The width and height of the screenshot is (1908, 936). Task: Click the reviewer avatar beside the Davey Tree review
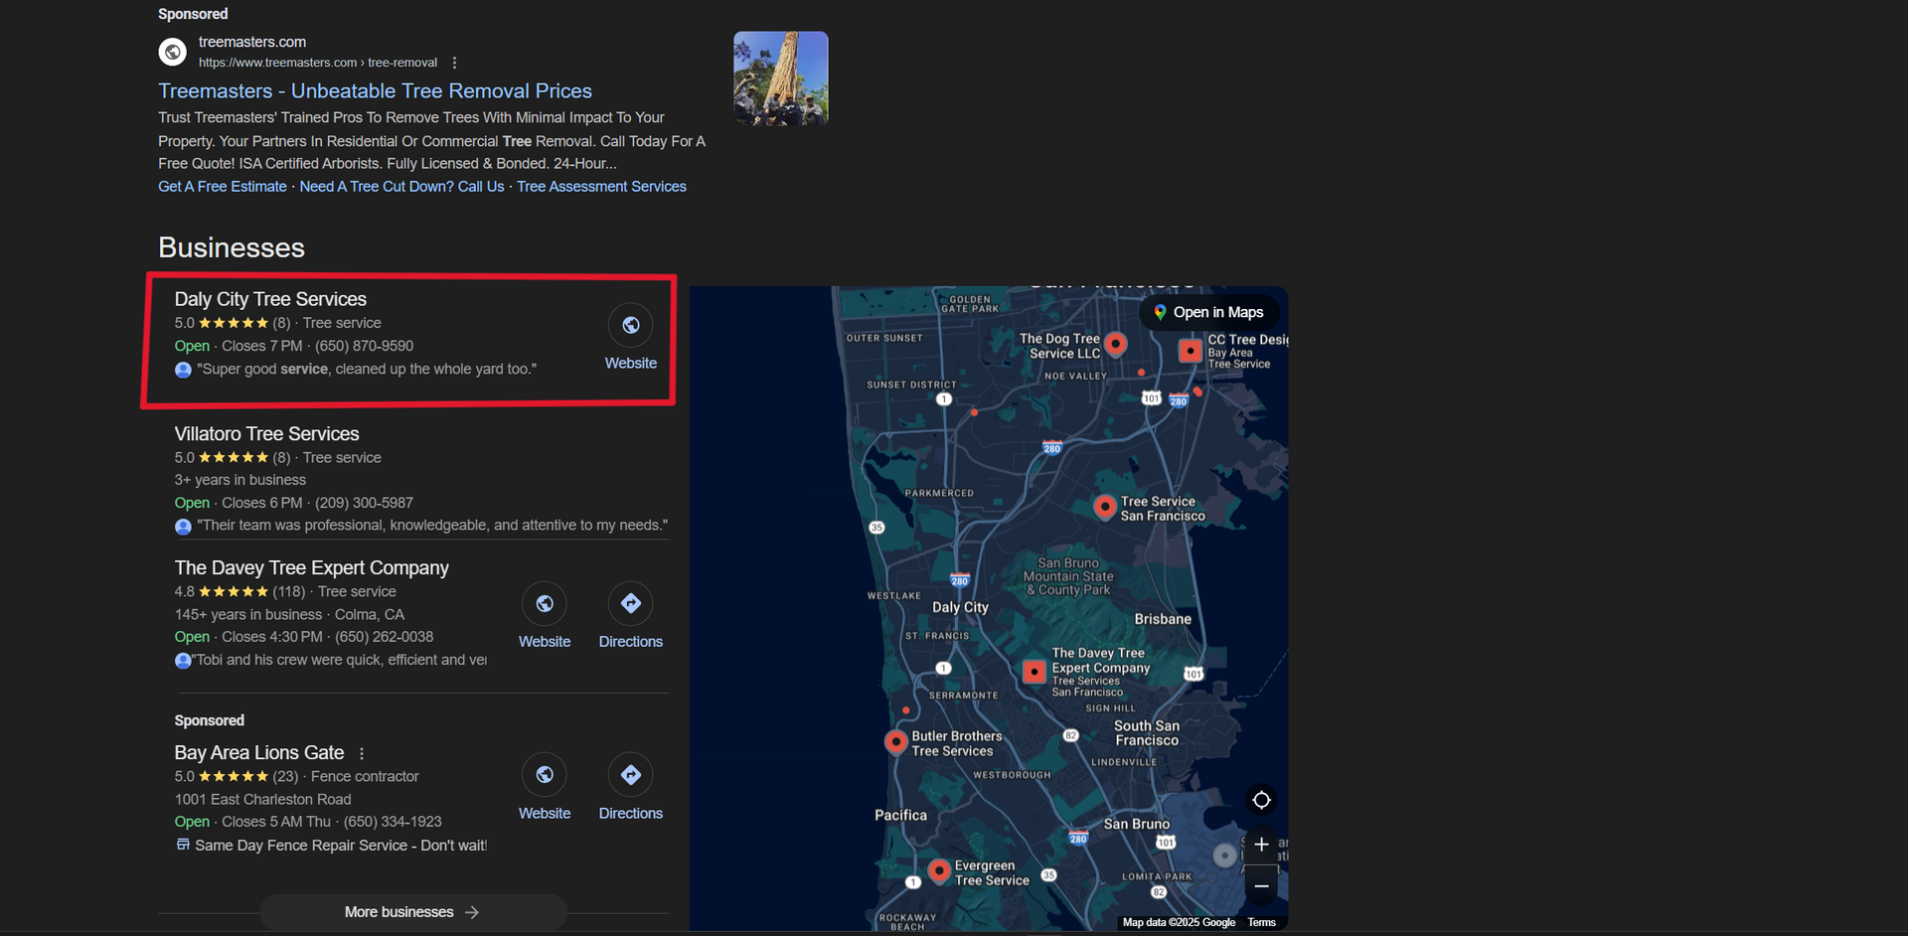183,661
